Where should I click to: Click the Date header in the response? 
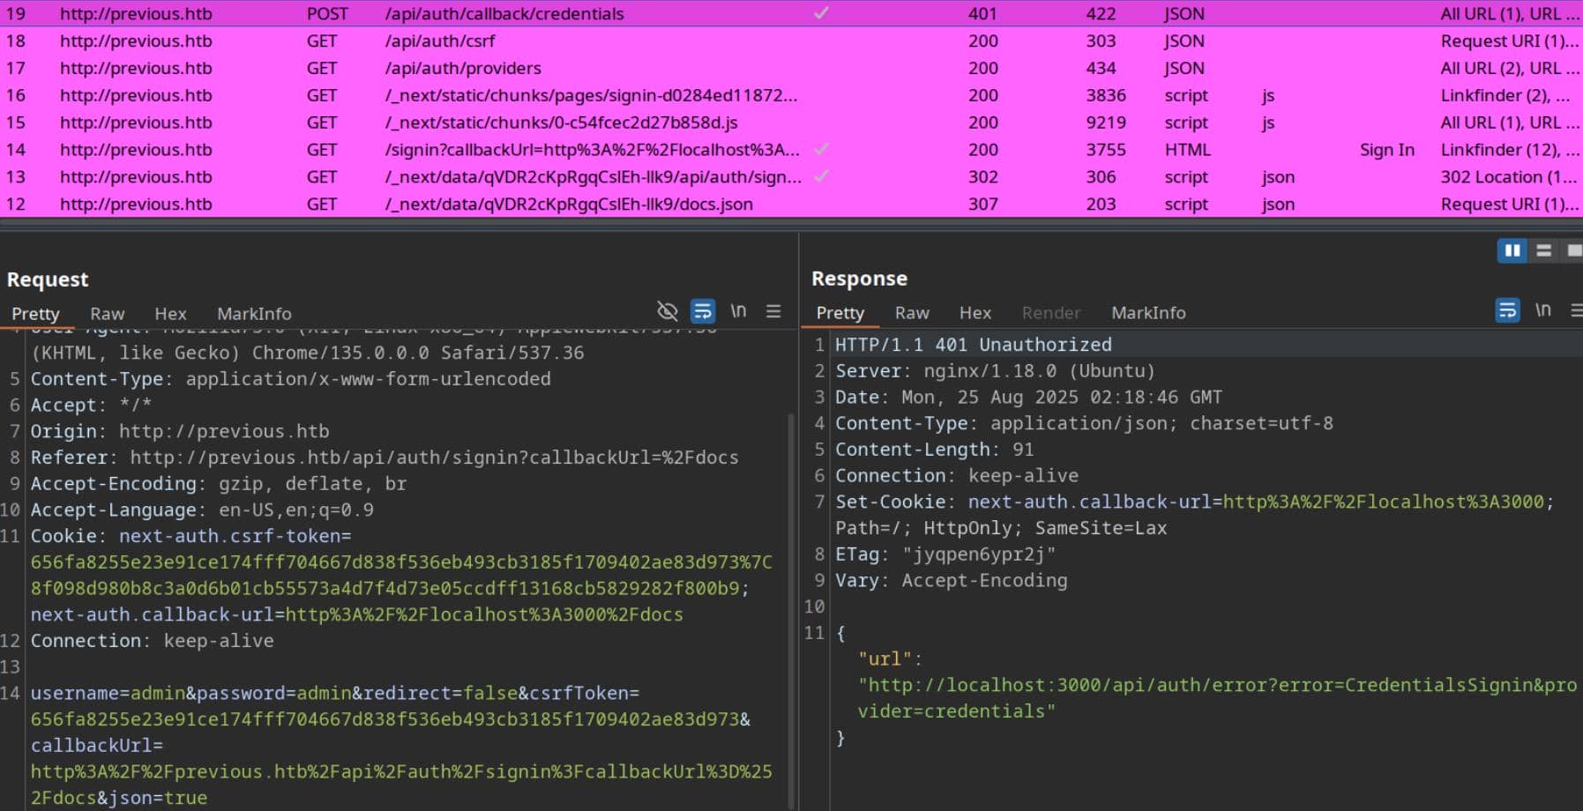click(1028, 398)
